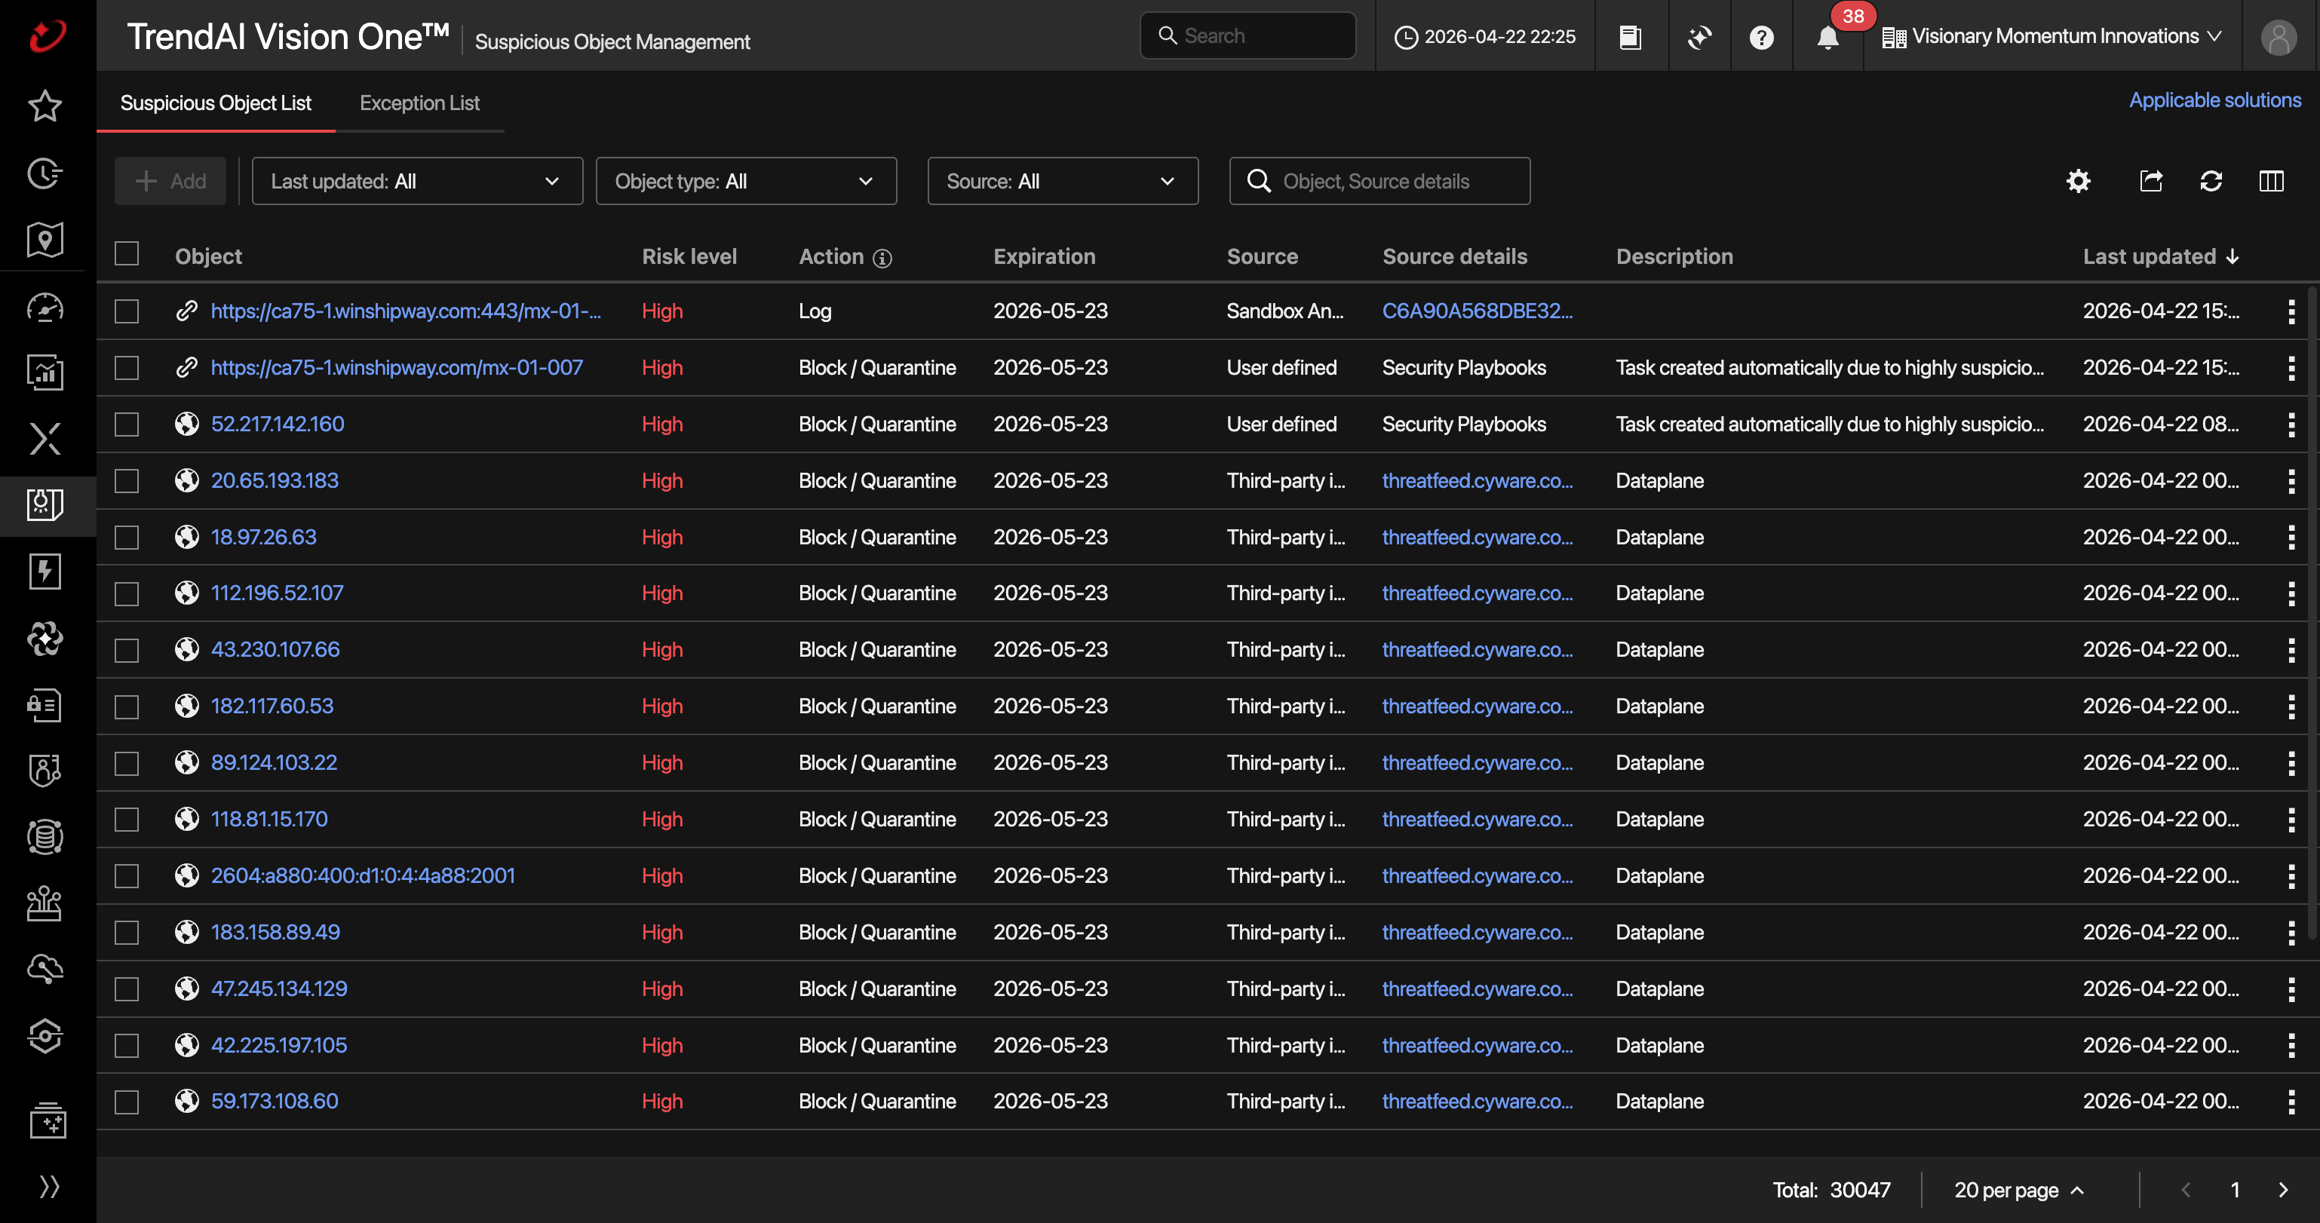The width and height of the screenshot is (2320, 1223).
Task: Open row menu for 52.217.142.160
Action: pos(2291,425)
